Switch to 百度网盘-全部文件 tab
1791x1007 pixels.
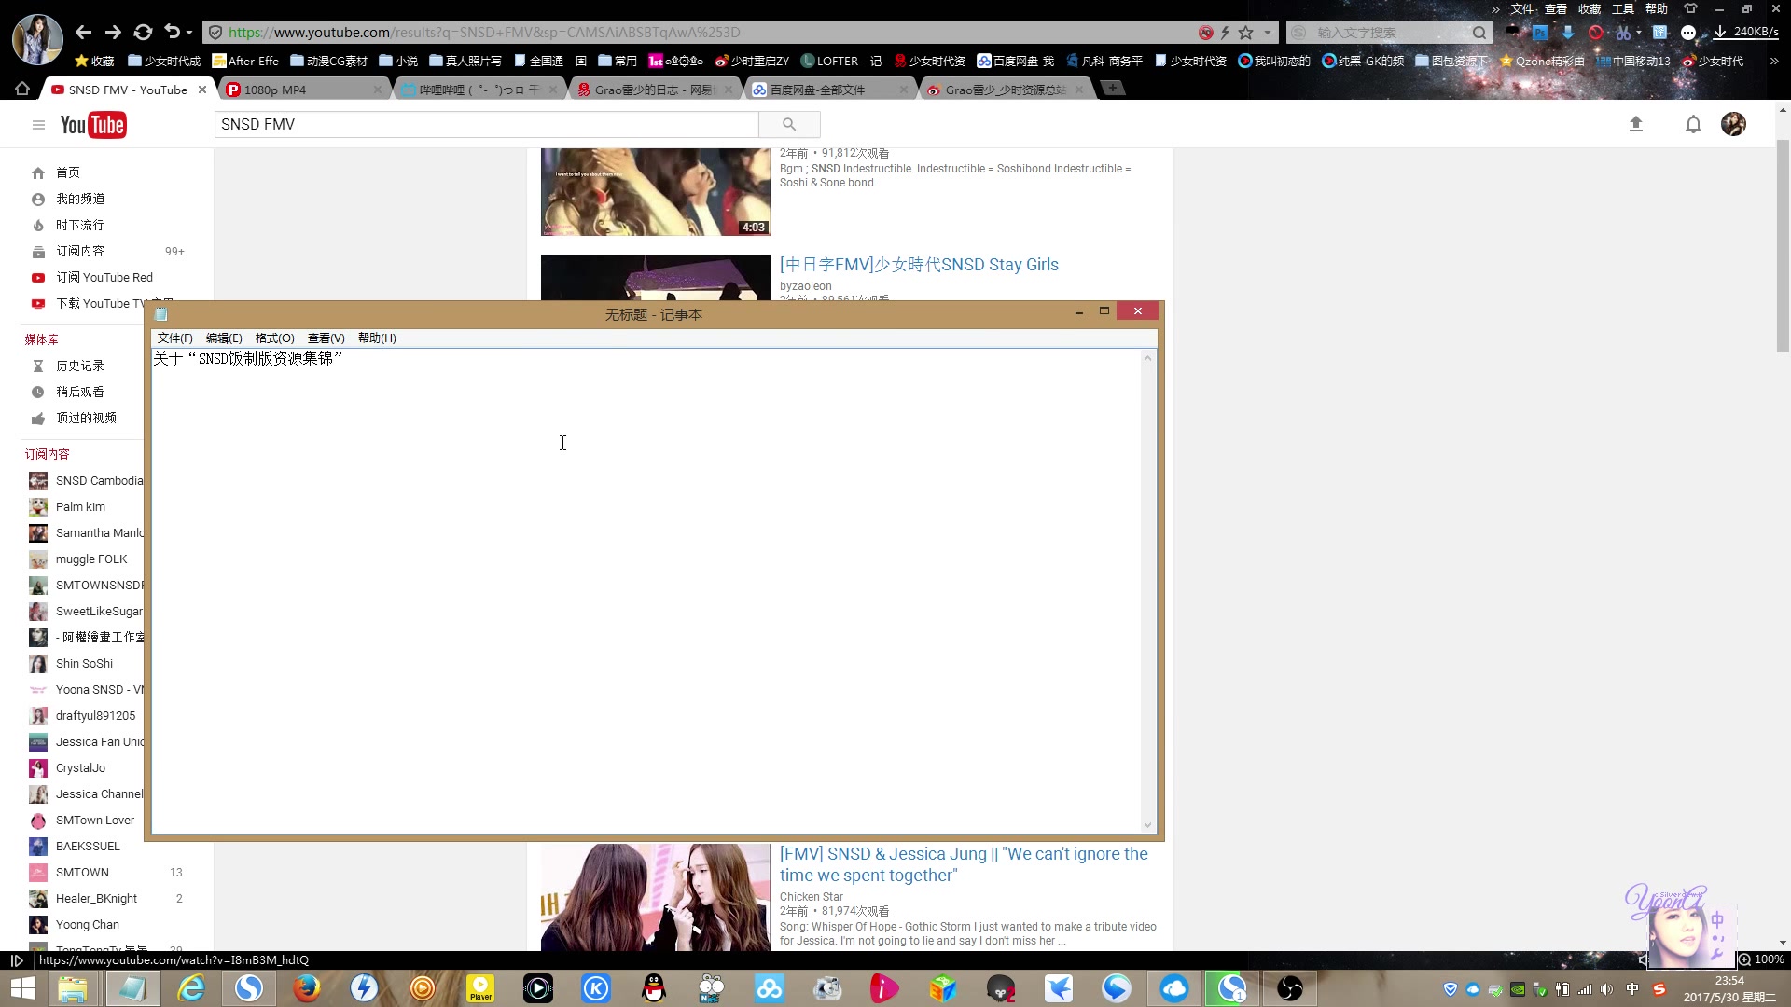click(x=830, y=90)
